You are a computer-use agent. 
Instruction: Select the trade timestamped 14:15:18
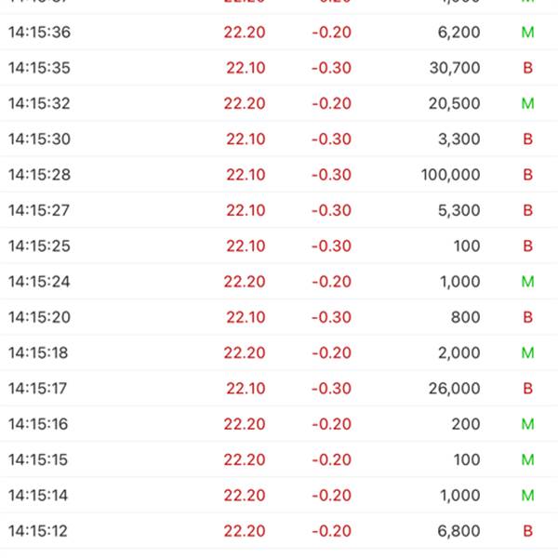(x=279, y=352)
